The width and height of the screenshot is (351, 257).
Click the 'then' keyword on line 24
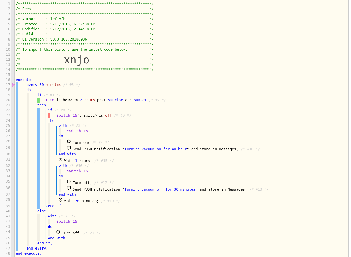[x=52, y=120]
